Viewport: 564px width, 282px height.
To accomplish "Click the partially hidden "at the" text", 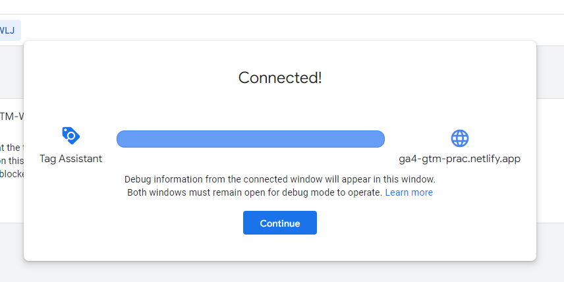I will [11, 148].
